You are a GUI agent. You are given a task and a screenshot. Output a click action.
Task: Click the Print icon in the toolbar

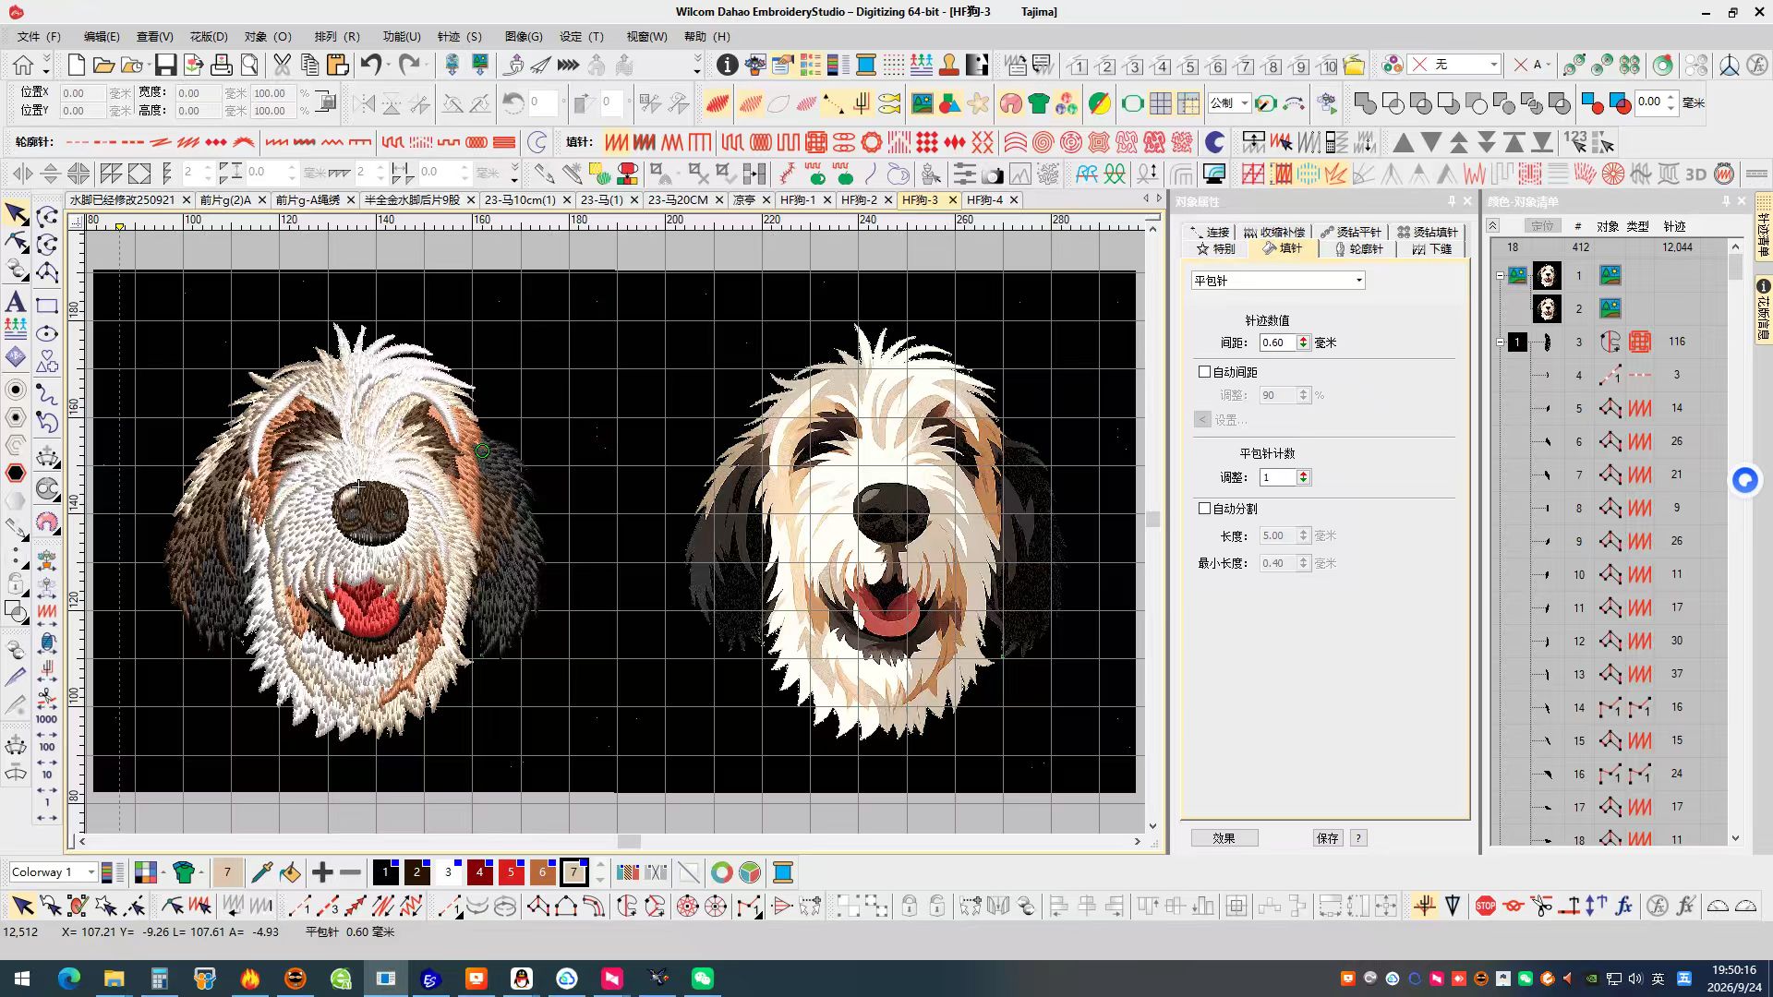point(222,65)
